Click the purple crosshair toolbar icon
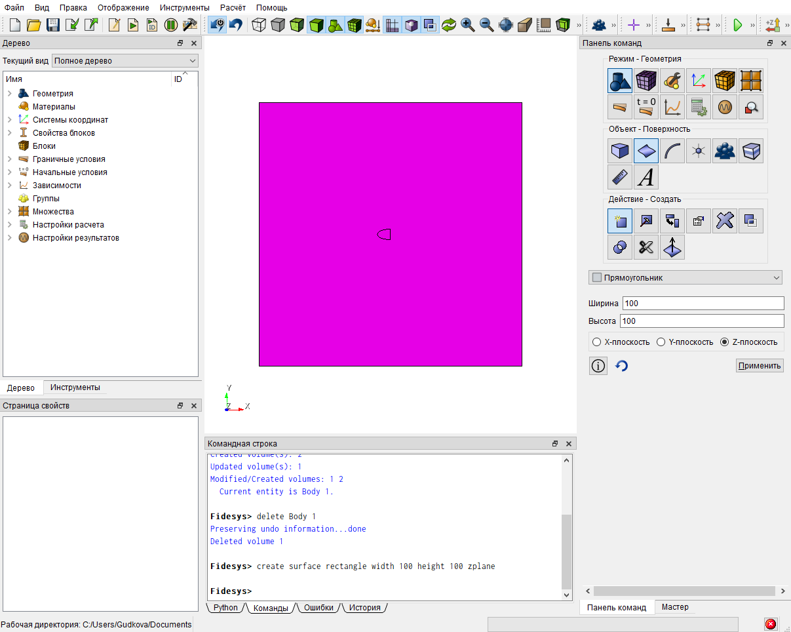Viewport: 791px width, 632px height. [633, 26]
